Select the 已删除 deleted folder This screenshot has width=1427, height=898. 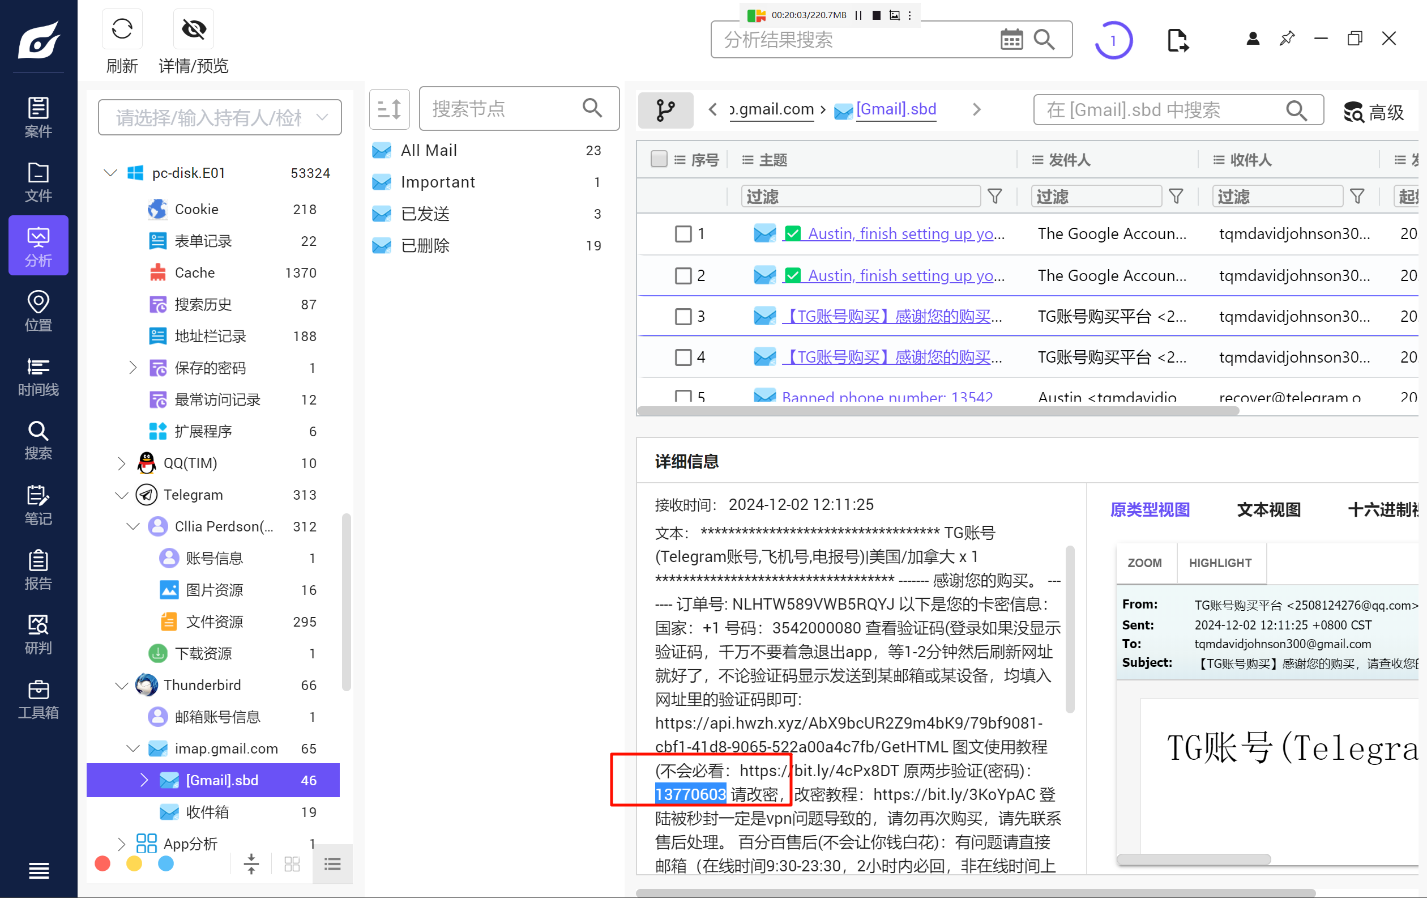click(492, 245)
